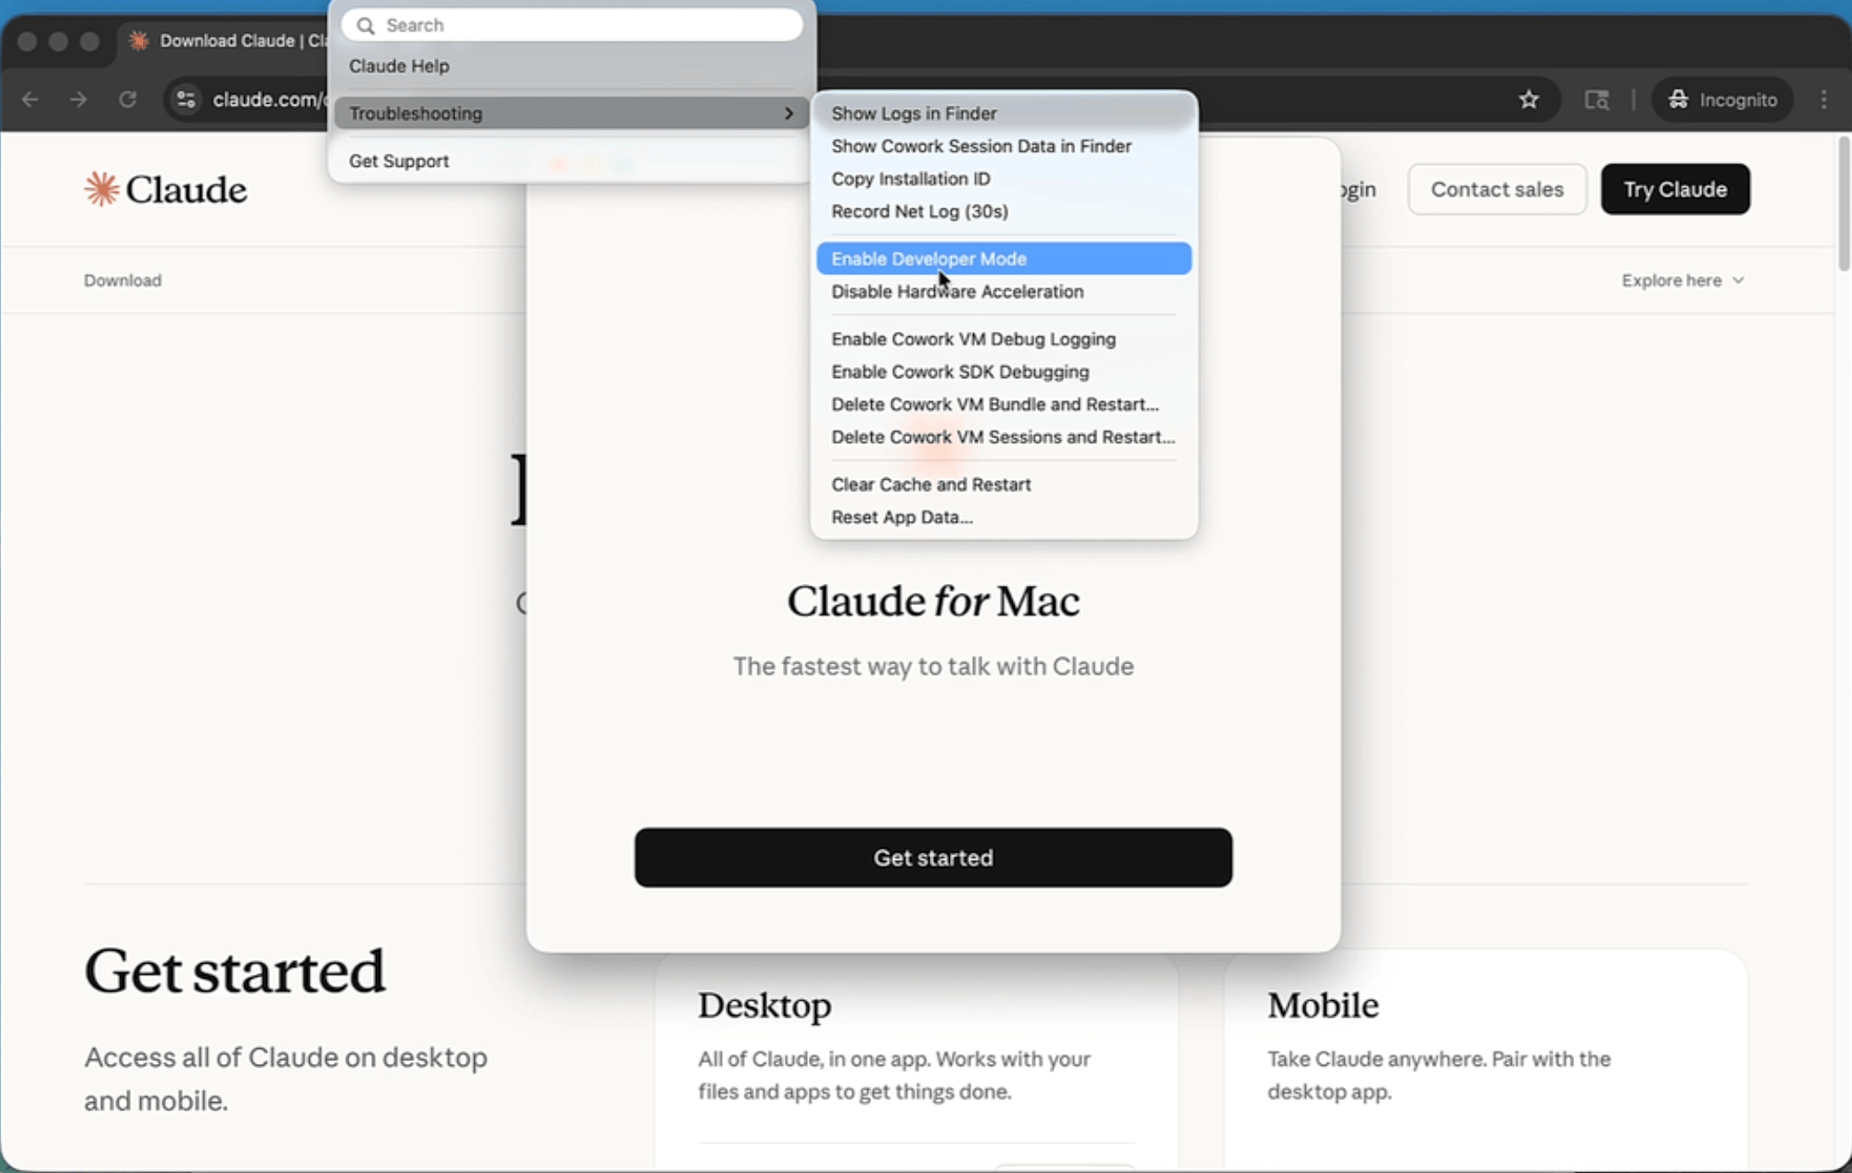Click the Download breadcrumb link
Image resolution: width=1852 pixels, height=1173 pixels.
tap(123, 280)
